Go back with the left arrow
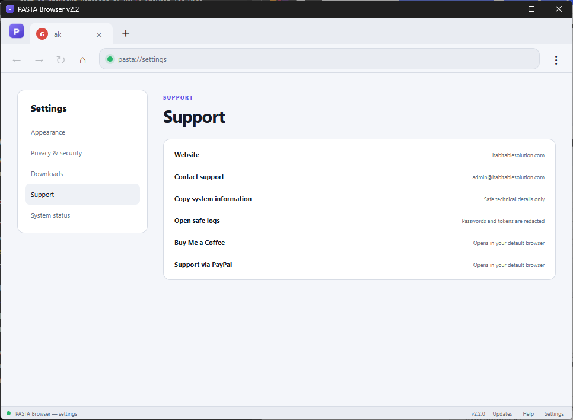Image resolution: width=573 pixels, height=420 pixels. pyautogui.click(x=17, y=60)
